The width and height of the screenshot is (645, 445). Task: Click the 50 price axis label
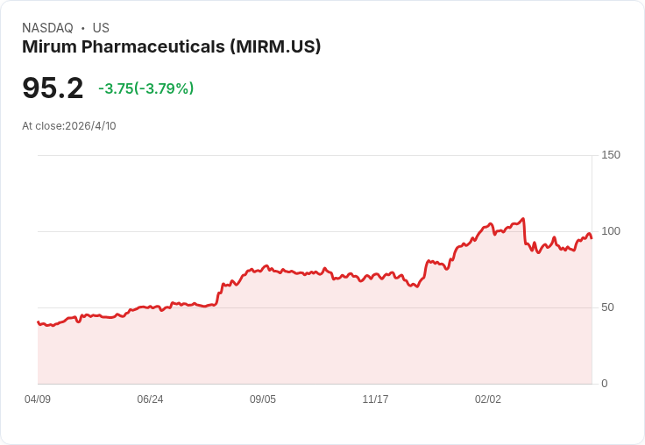click(x=607, y=307)
